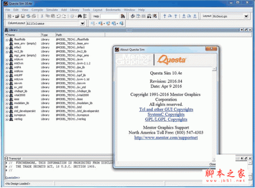Click the Step Into arrow icon

(164, 16)
